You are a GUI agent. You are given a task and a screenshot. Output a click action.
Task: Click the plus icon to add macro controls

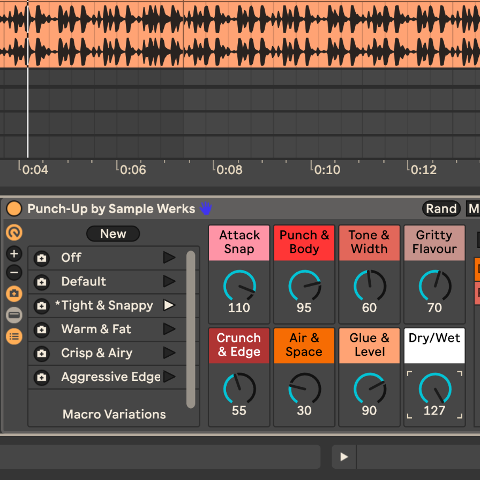pyautogui.click(x=14, y=254)
